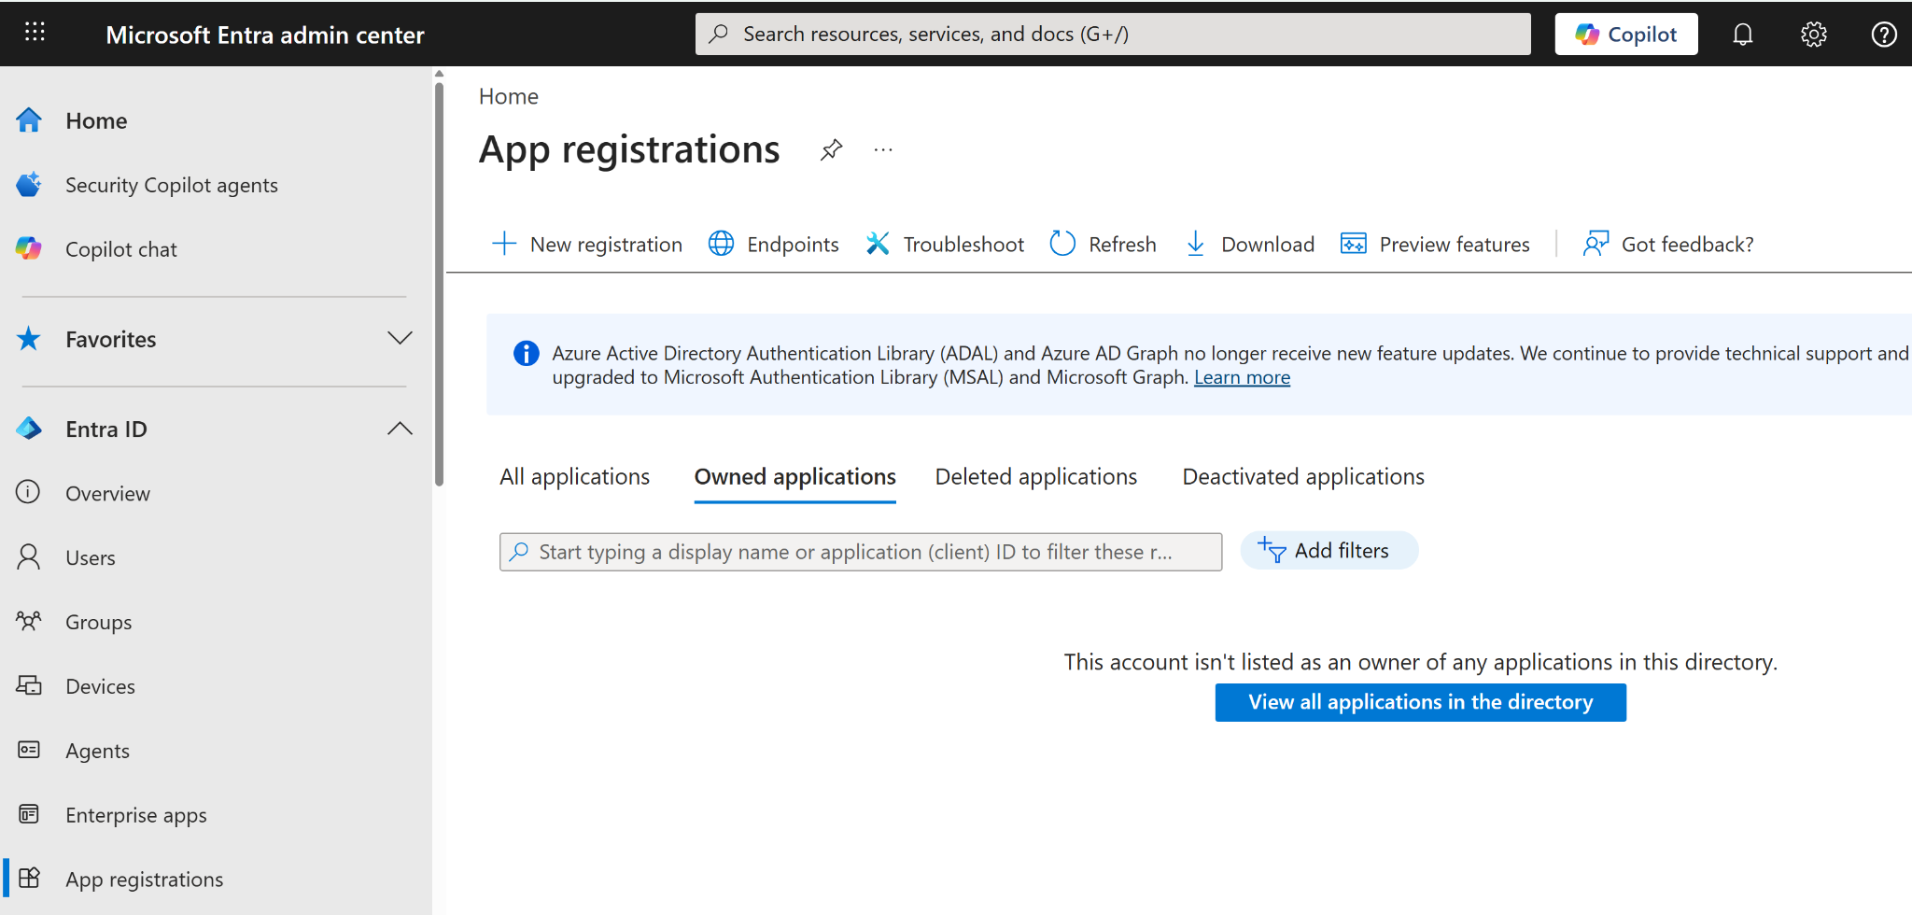Pin the App registrations page

tap(831, 149)
